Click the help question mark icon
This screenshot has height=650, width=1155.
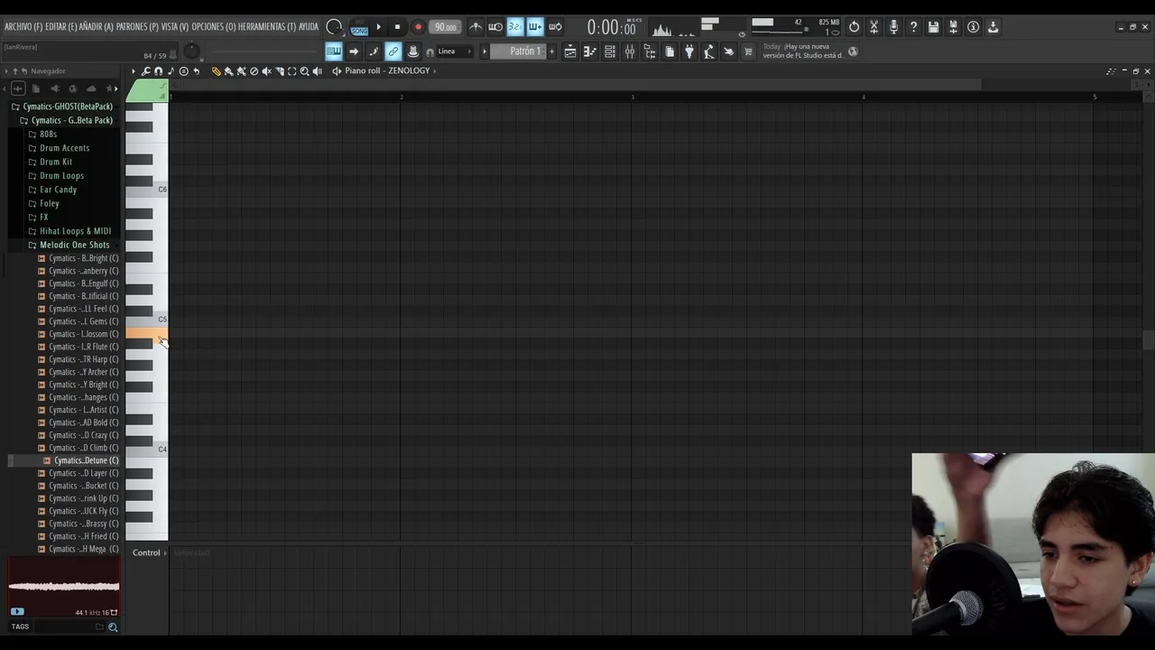(913, 27)
